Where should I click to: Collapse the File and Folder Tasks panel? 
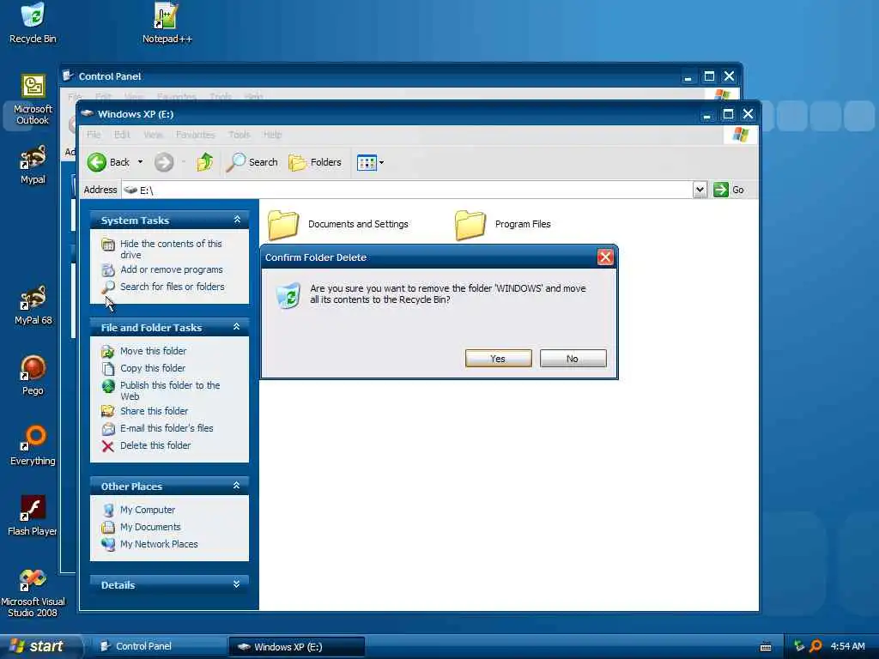pyautogui.click(x=237, y=327)
